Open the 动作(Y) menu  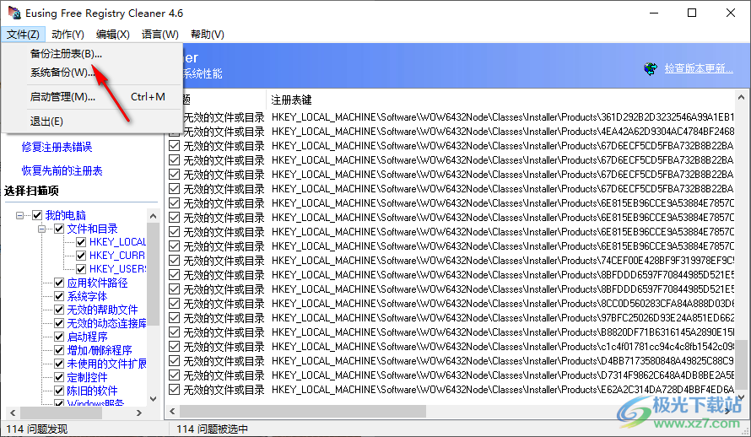pyautogui.click(x=68, y=35)
